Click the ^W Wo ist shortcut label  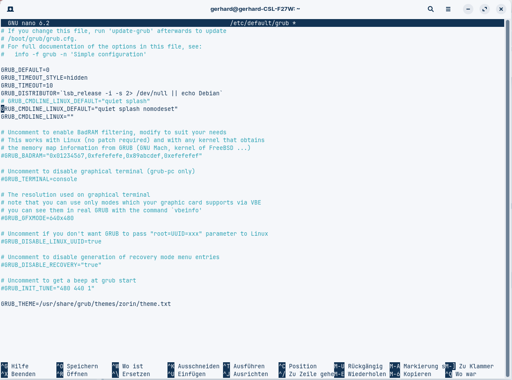point(127,366)
